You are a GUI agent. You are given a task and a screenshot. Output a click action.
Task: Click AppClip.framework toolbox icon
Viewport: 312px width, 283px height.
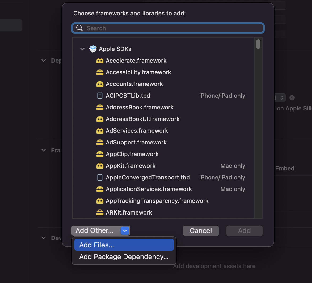click(100, 154)
